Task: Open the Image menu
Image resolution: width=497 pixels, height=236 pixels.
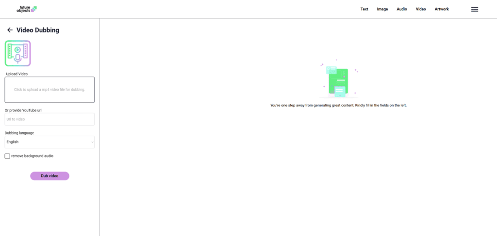Action: pyautogui.click(x=382, y=9)
